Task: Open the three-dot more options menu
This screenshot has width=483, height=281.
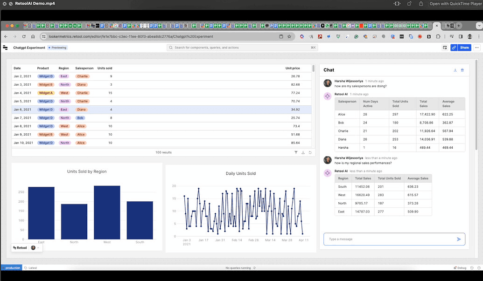Action: click(477, 48)
